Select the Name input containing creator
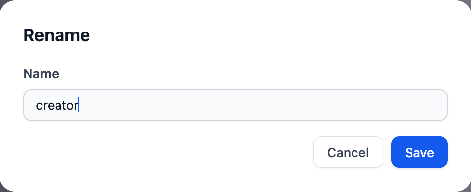Image resolution: width=471 pixels, height=192 pixels. pos(235,105)
